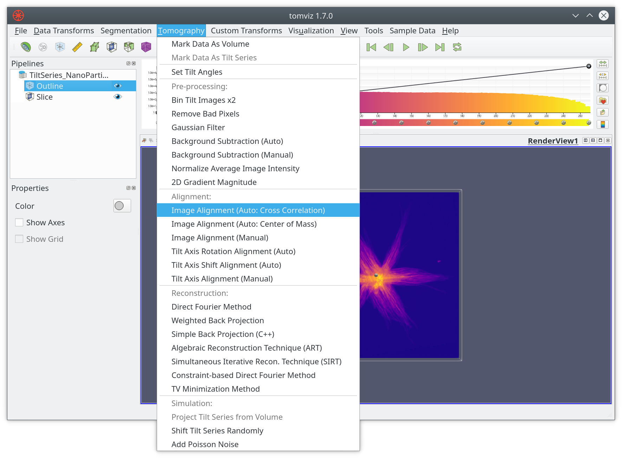Select TiltSeries_NanoParti... data source in Pipelines
The width and height of the screenshot is (622, 458).
pos(69,75)
